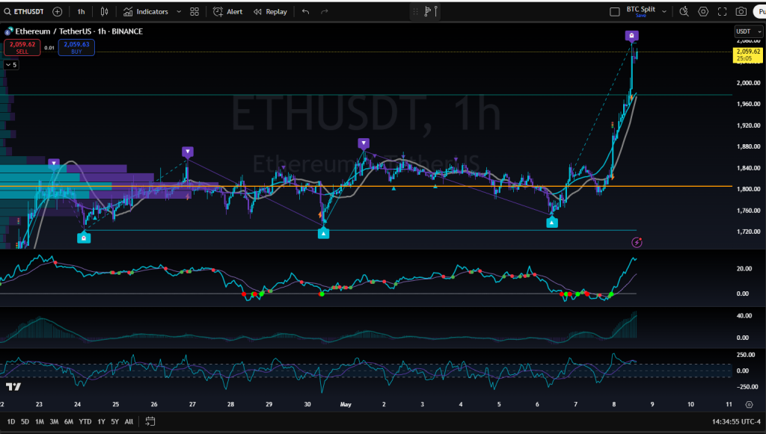Click the May label on time axis
Image resolution: width=766 pixels, height=434 pixels.
pos(346,404)
